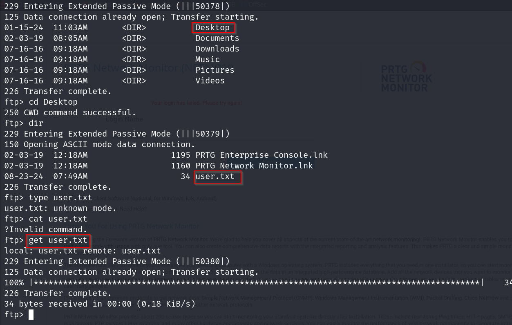Click PRTG Network Monitor.lnk file name
The image size is (512, 325).
point(254,166)
